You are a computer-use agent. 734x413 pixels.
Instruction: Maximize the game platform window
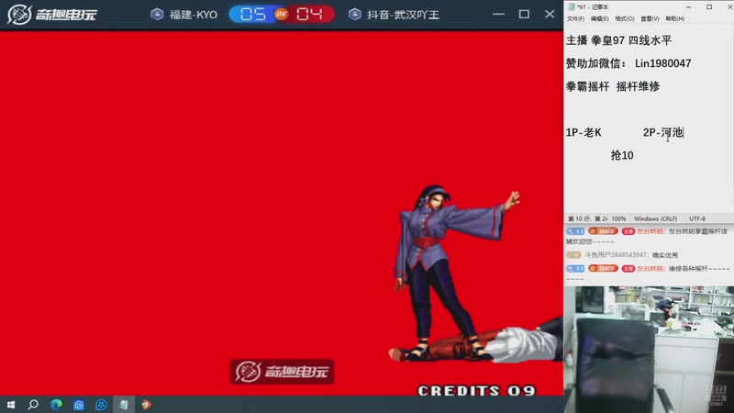pos(524,15)
